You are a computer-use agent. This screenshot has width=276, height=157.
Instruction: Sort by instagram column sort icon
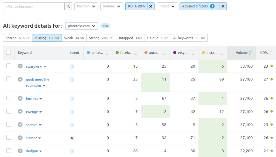(x=222, y=53)
